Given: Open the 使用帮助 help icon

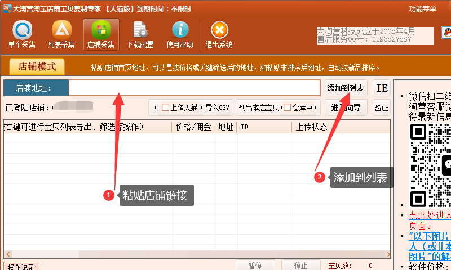Looking at the screenshot, I should pos(180,34).
